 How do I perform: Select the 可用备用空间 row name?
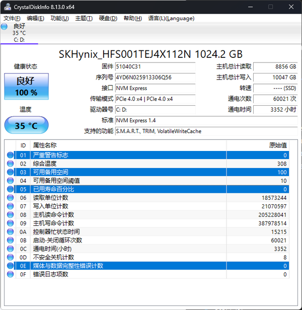coord(50,172)
